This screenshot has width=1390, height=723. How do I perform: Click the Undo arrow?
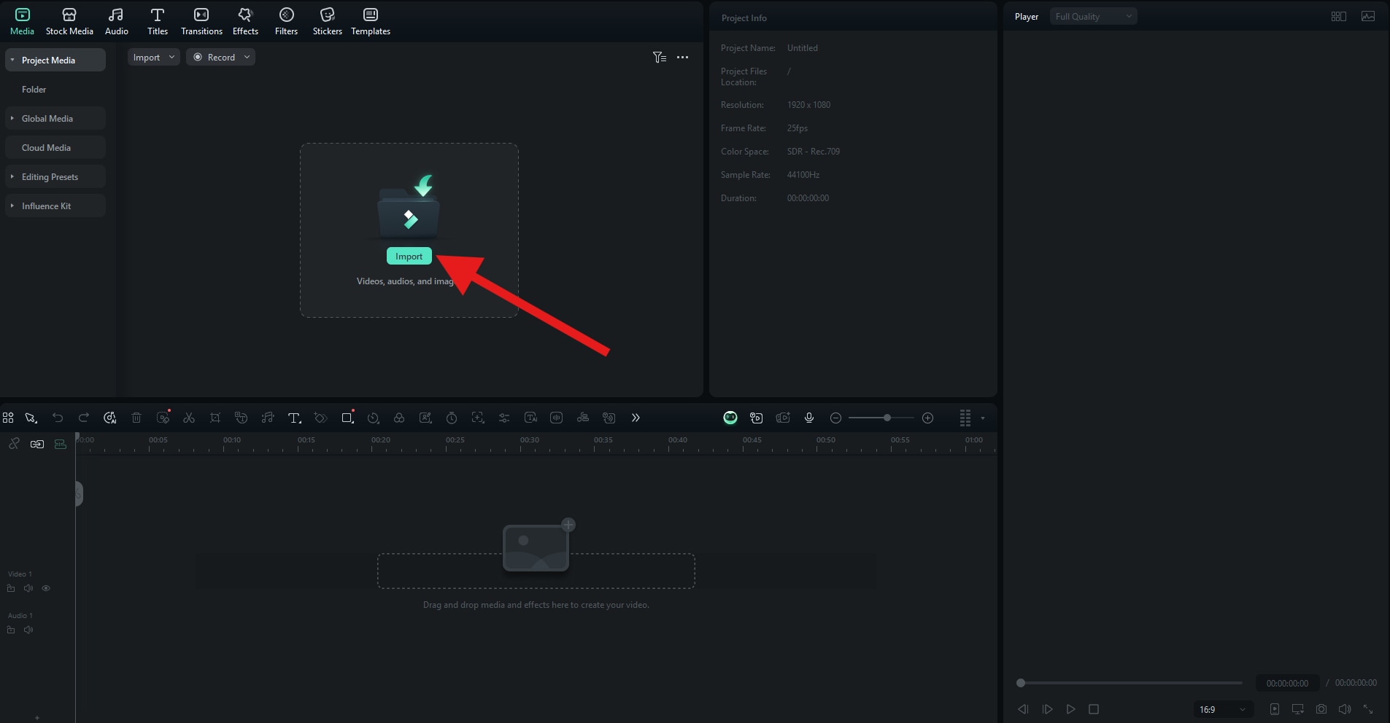click(x=58, y=418)
